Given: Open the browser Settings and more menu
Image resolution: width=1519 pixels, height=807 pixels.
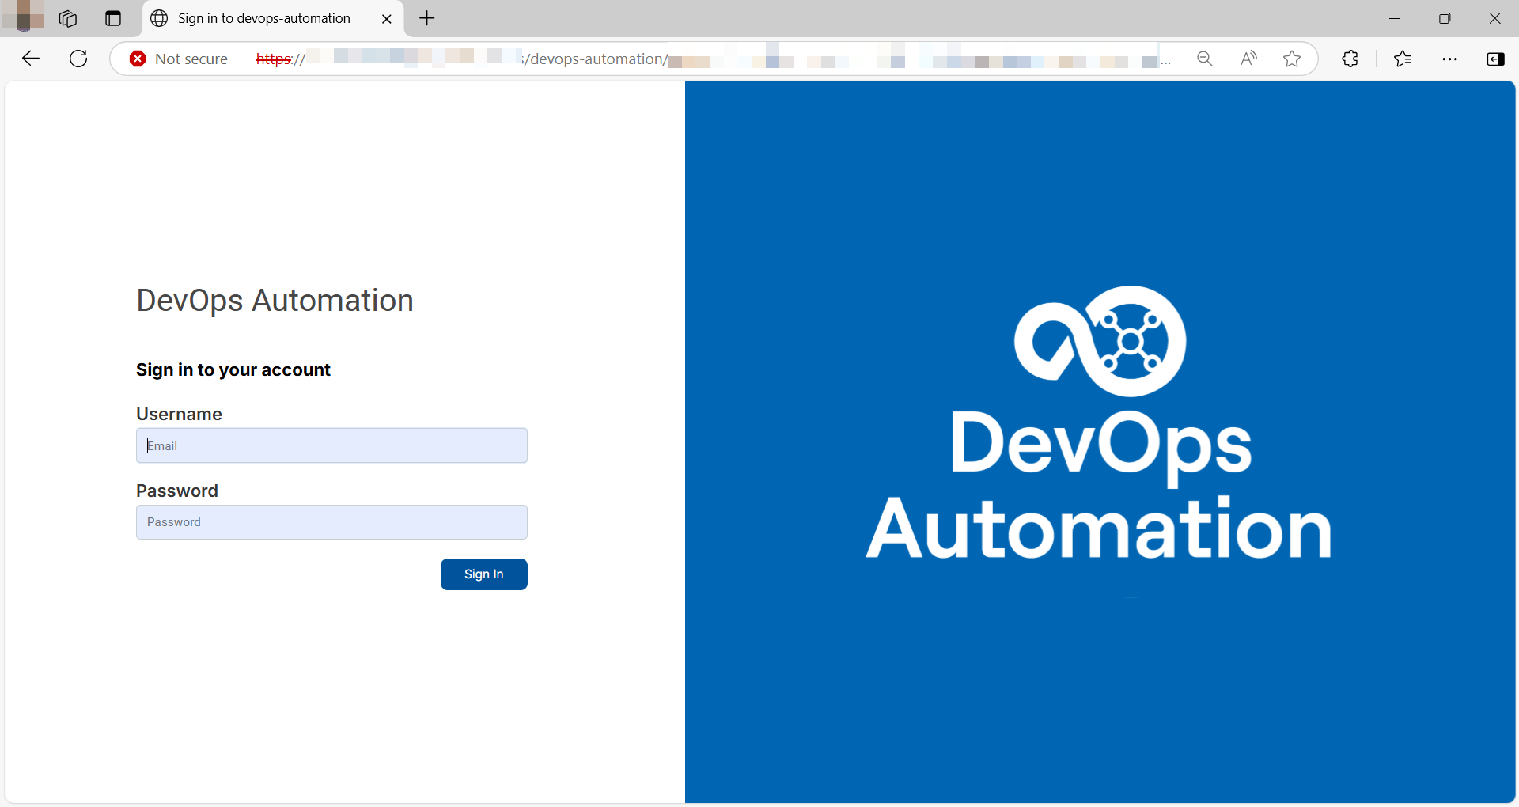Looking at the screenshot, I should tap(1450, 59).
